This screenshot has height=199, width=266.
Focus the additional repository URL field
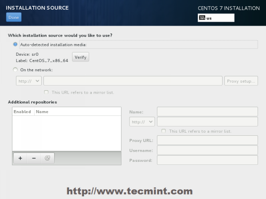[x=207, y=122]
